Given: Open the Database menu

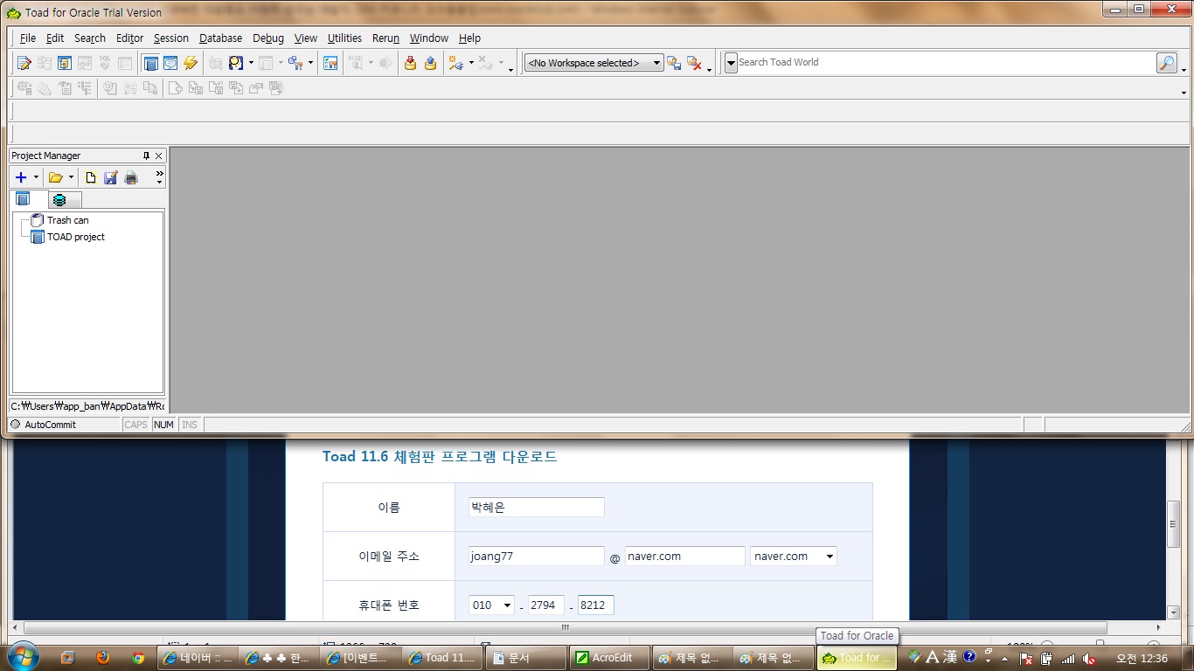Looking at the screenshot, I should click(220, 38).
